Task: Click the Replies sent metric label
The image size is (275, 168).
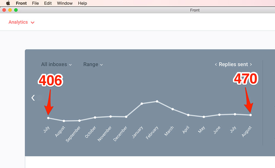Action: click(233, 65)
